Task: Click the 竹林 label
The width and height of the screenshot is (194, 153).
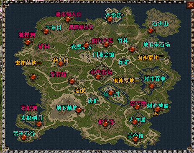Action: pyautogui.click(x=123, y=40)
